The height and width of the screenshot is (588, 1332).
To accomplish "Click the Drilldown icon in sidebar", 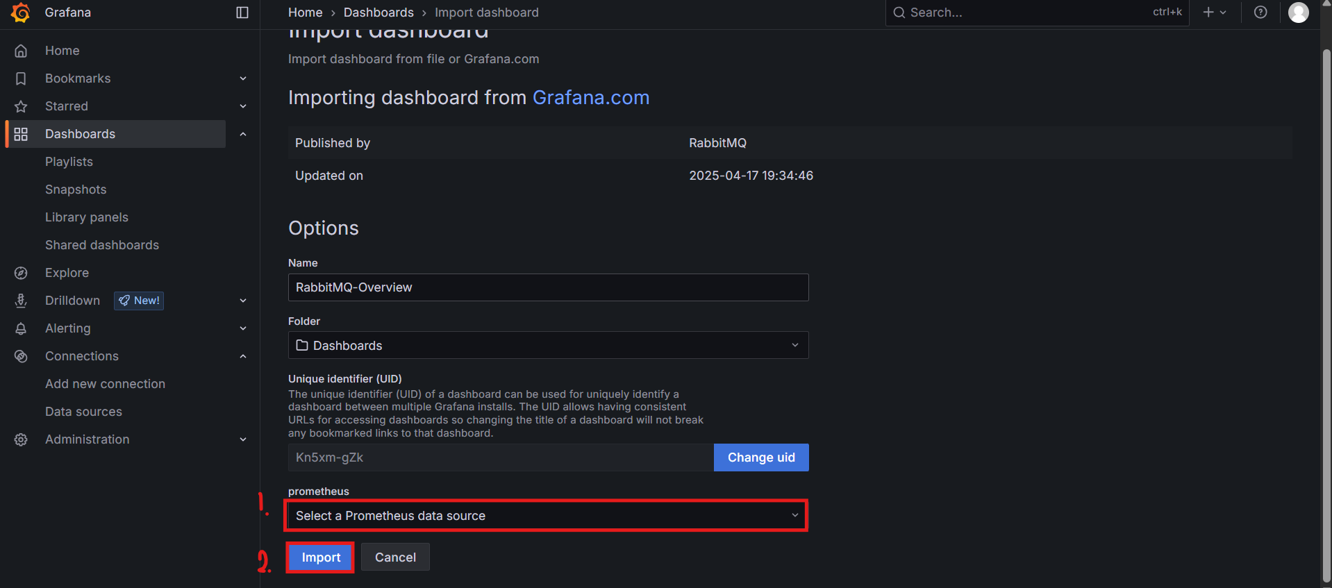I will [x=21, y=301].
